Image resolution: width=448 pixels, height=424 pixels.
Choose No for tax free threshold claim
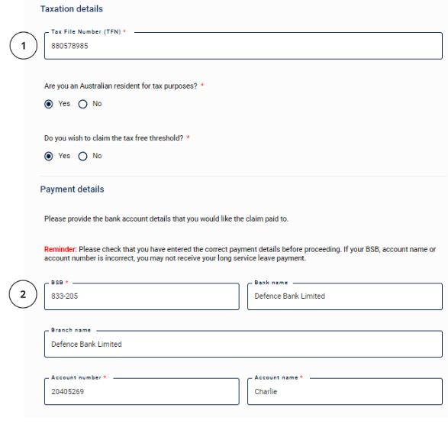(83, 156)
